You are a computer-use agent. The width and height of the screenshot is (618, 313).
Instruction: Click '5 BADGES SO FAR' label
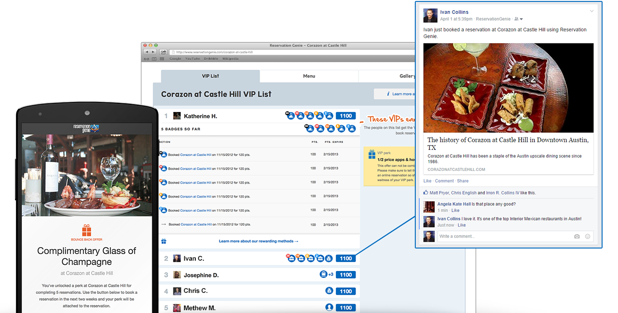click(180, 129)
